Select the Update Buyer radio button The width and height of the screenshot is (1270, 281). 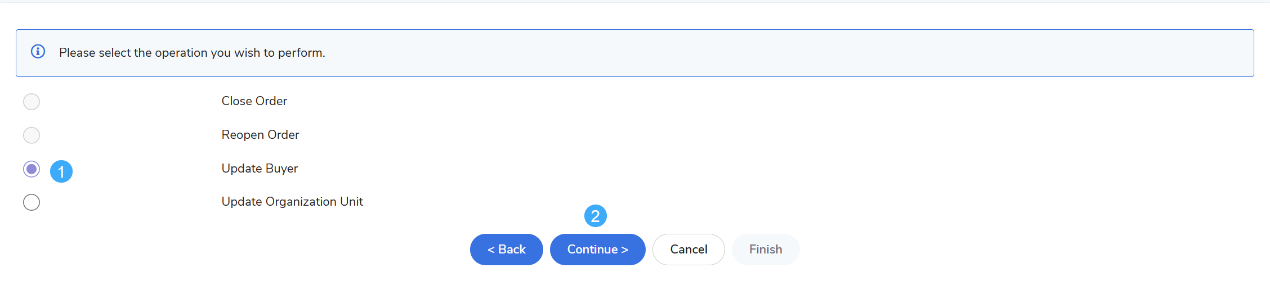(x=32, y=169)
